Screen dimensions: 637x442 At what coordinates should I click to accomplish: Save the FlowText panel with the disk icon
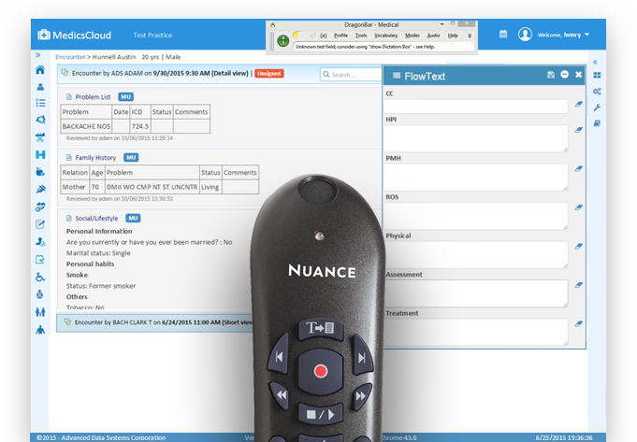[x=551, y=75]
